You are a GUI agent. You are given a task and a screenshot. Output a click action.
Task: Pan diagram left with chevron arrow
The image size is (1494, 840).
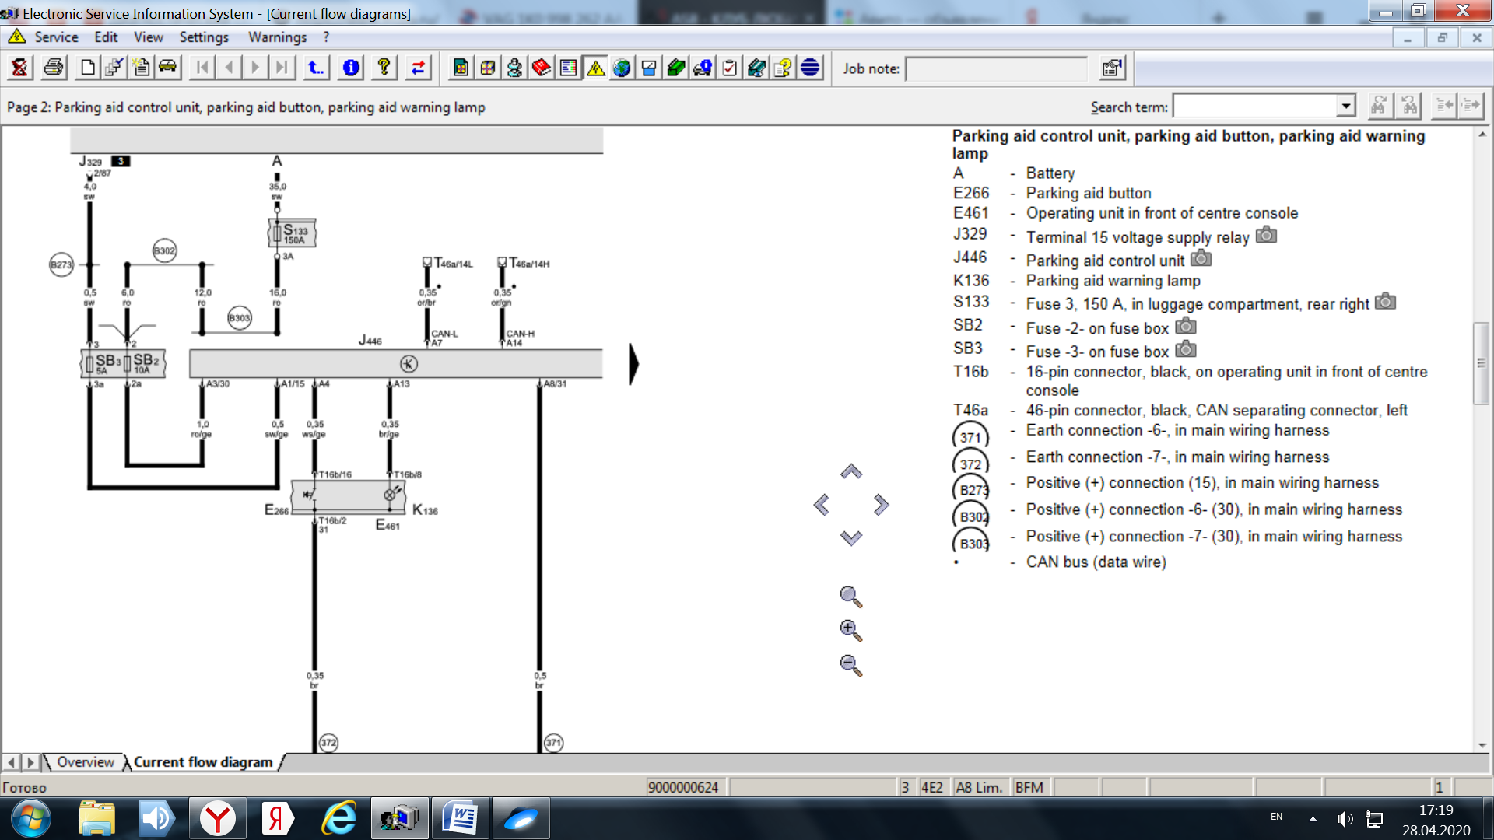(x=821, y=505)
